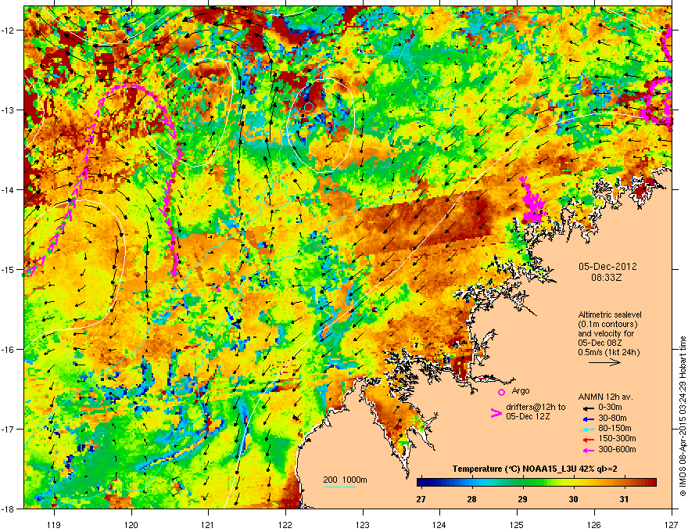688x532 pixels.
Task: Click the longitude axis label 124
Action: tap(439, 524)
